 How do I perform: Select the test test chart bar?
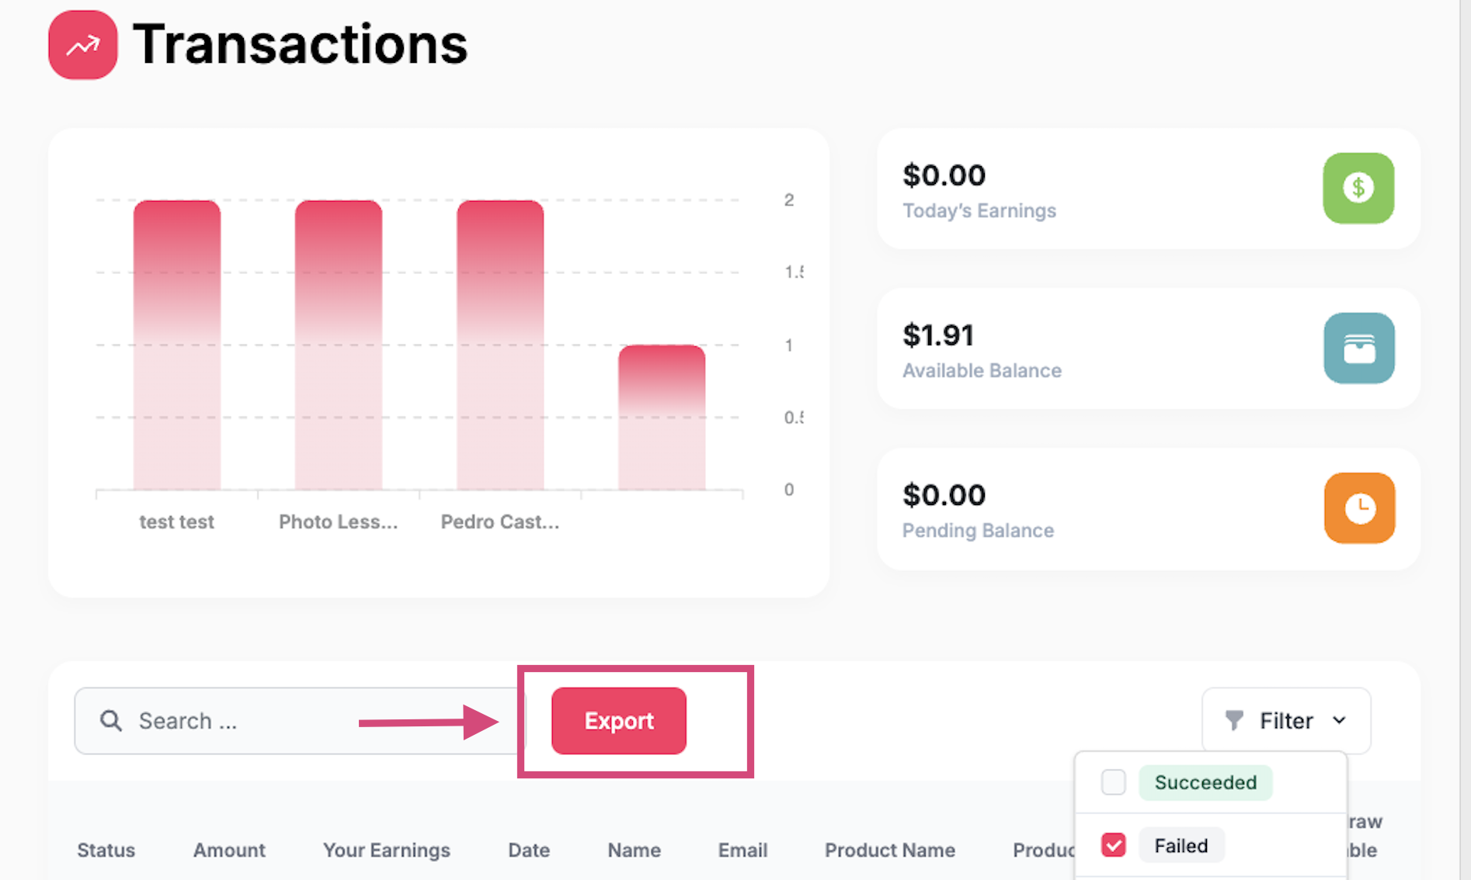point(177,345)
